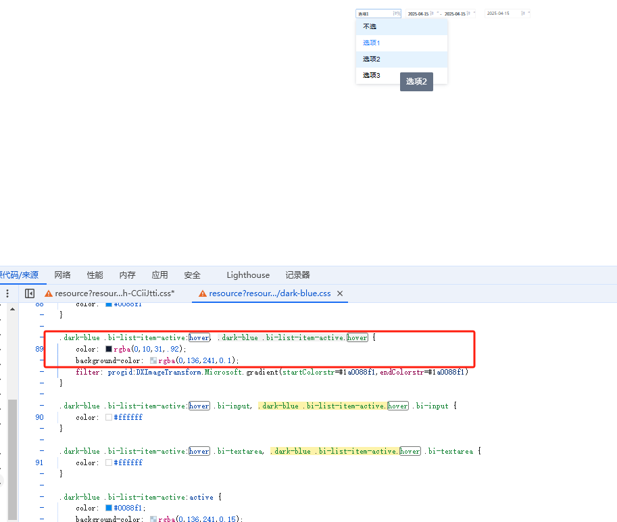Image resolution: width=617 pixels, height=522 pixels.
Task: Click highlighted '.bi-textarea' selector after comma
Action: click(x=449, y=451)
